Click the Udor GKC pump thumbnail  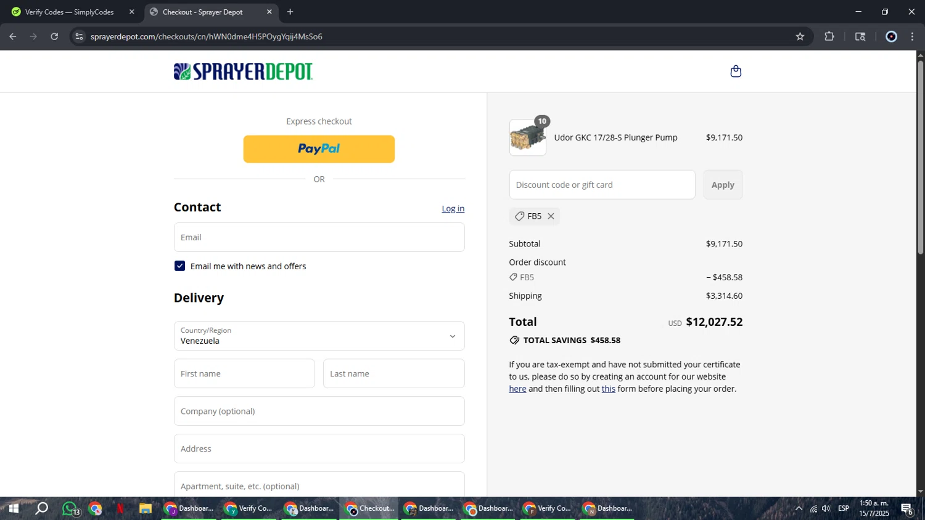coord(527,137)
